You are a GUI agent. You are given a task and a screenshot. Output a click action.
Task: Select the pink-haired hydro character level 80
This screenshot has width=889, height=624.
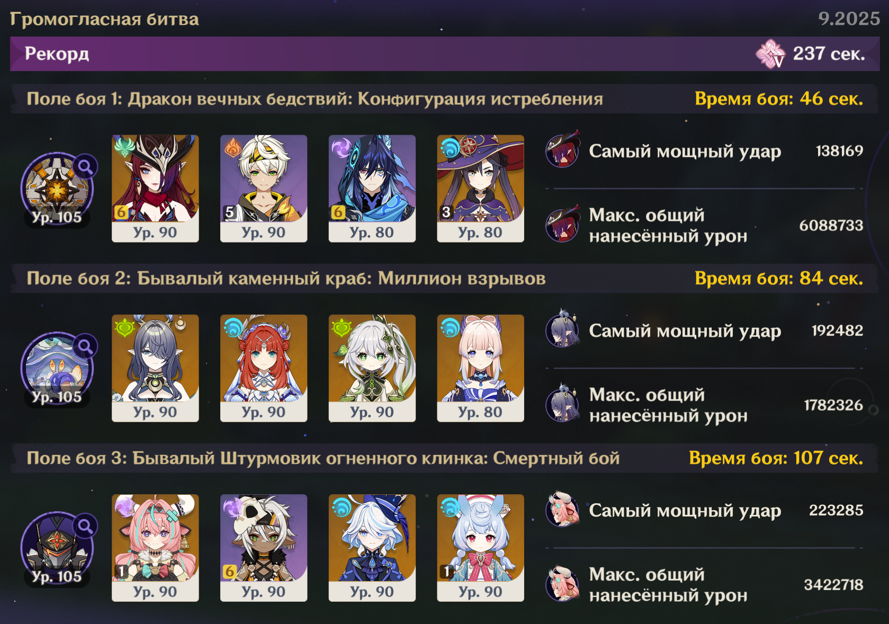(480, 368)
